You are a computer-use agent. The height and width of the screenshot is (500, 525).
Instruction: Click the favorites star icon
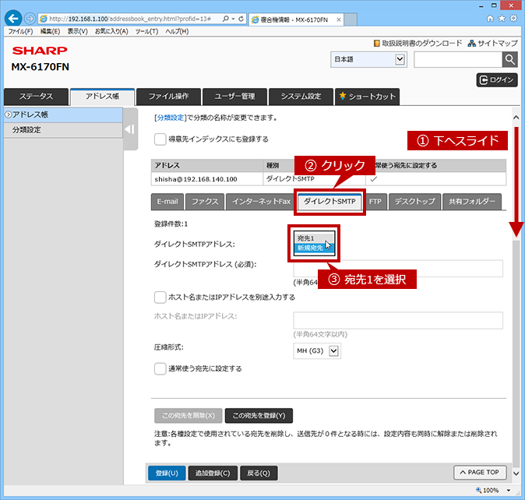(x=502, y=19)
